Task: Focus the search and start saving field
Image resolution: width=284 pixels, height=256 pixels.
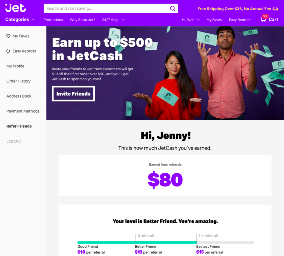Action: 107,8
